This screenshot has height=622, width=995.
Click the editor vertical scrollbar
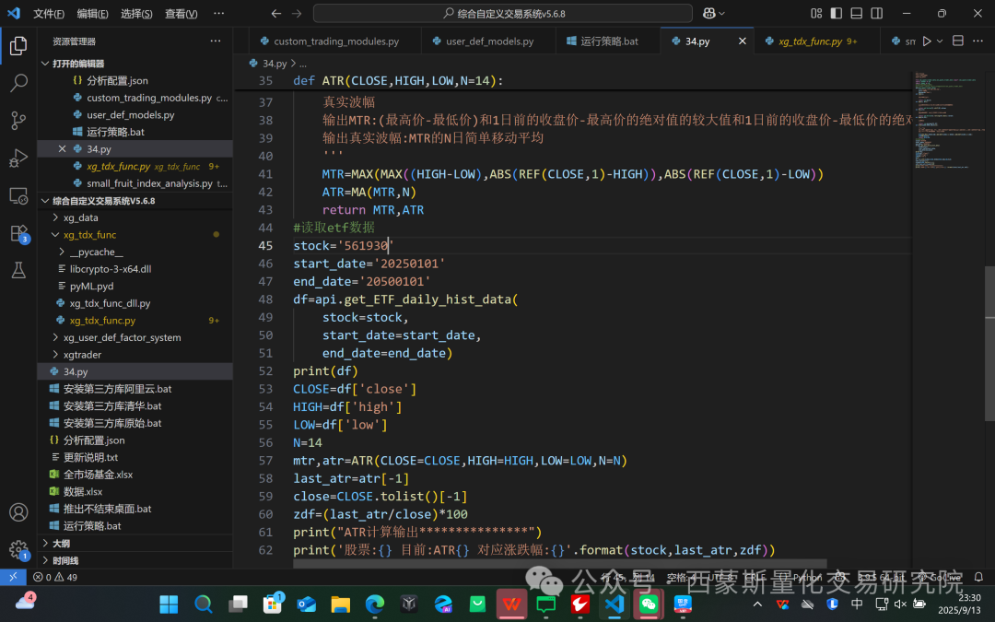tap(989, 343)
